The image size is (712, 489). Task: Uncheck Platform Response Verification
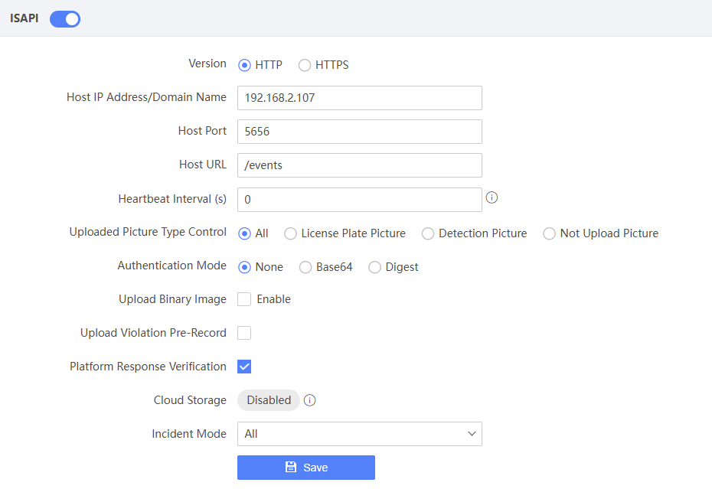tap(244, 367)
